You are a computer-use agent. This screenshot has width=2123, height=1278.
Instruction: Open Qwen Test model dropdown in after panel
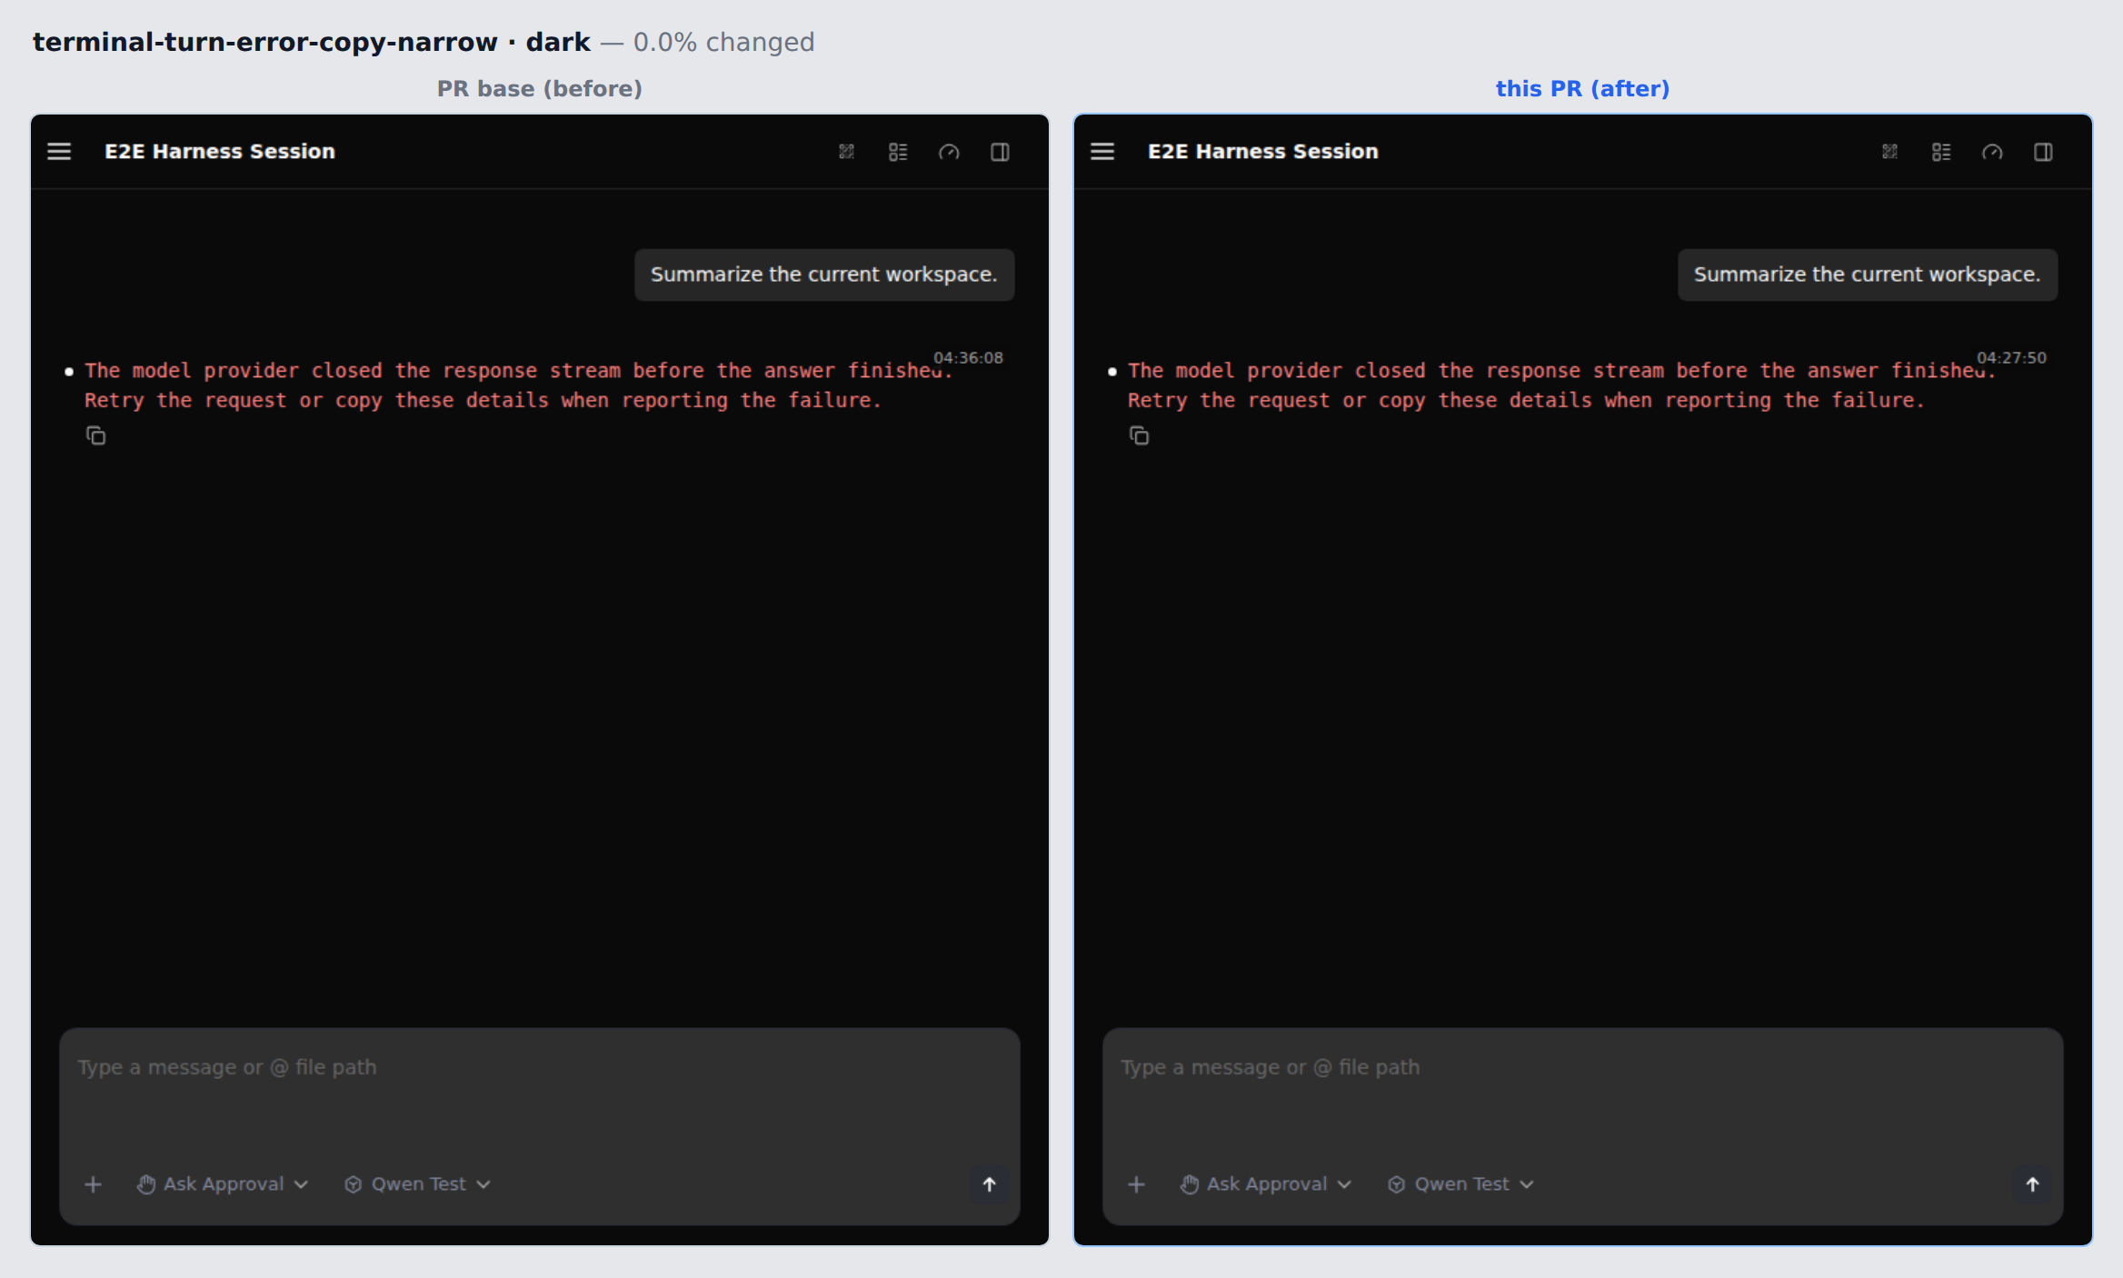click(x=1461, y=1184)
